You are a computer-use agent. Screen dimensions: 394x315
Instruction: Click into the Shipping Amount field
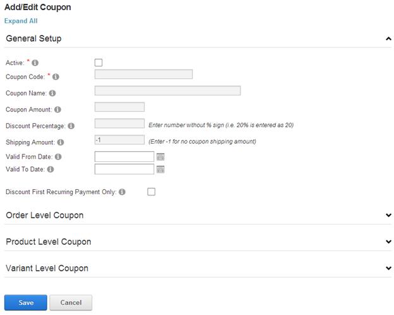(x=119, y=140)
